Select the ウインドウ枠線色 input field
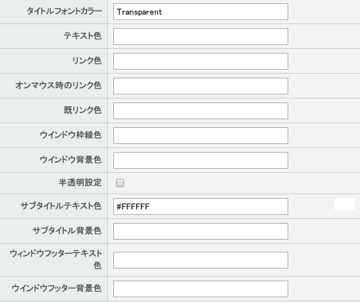This screenshot has height=302, width=360. click(x=200, y=135)
